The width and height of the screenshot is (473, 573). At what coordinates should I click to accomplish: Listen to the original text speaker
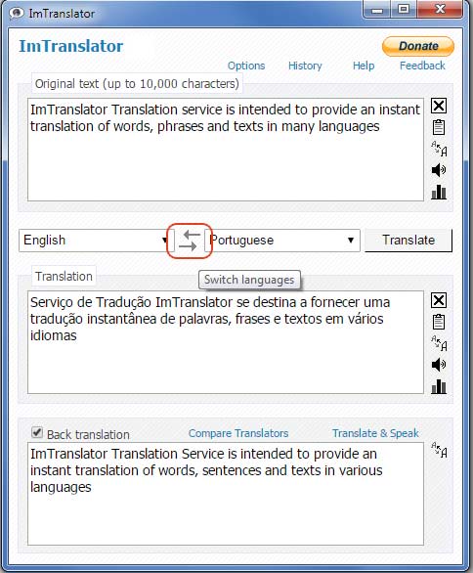439,170
